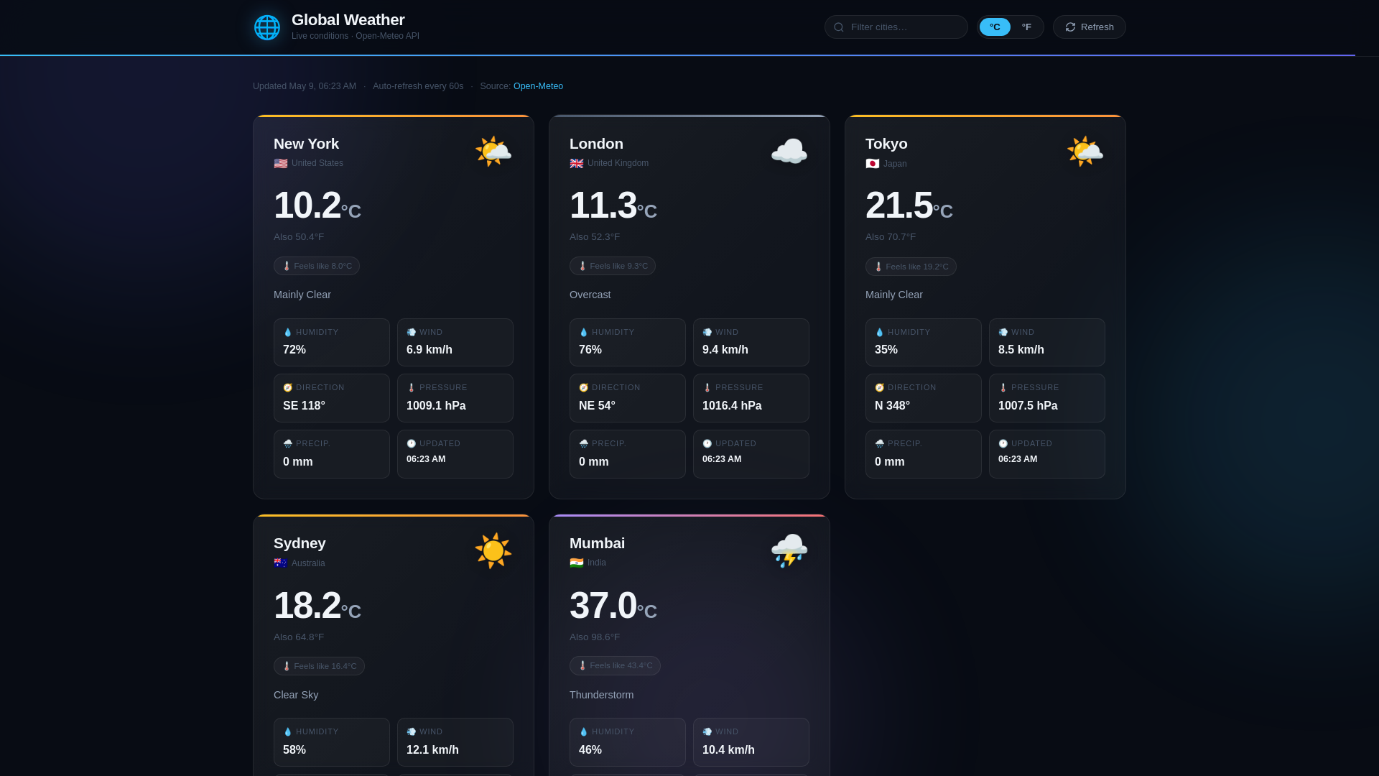The image size is (1379, 776).
Task: Click the New York city name
Action: [x=307, y=144]
